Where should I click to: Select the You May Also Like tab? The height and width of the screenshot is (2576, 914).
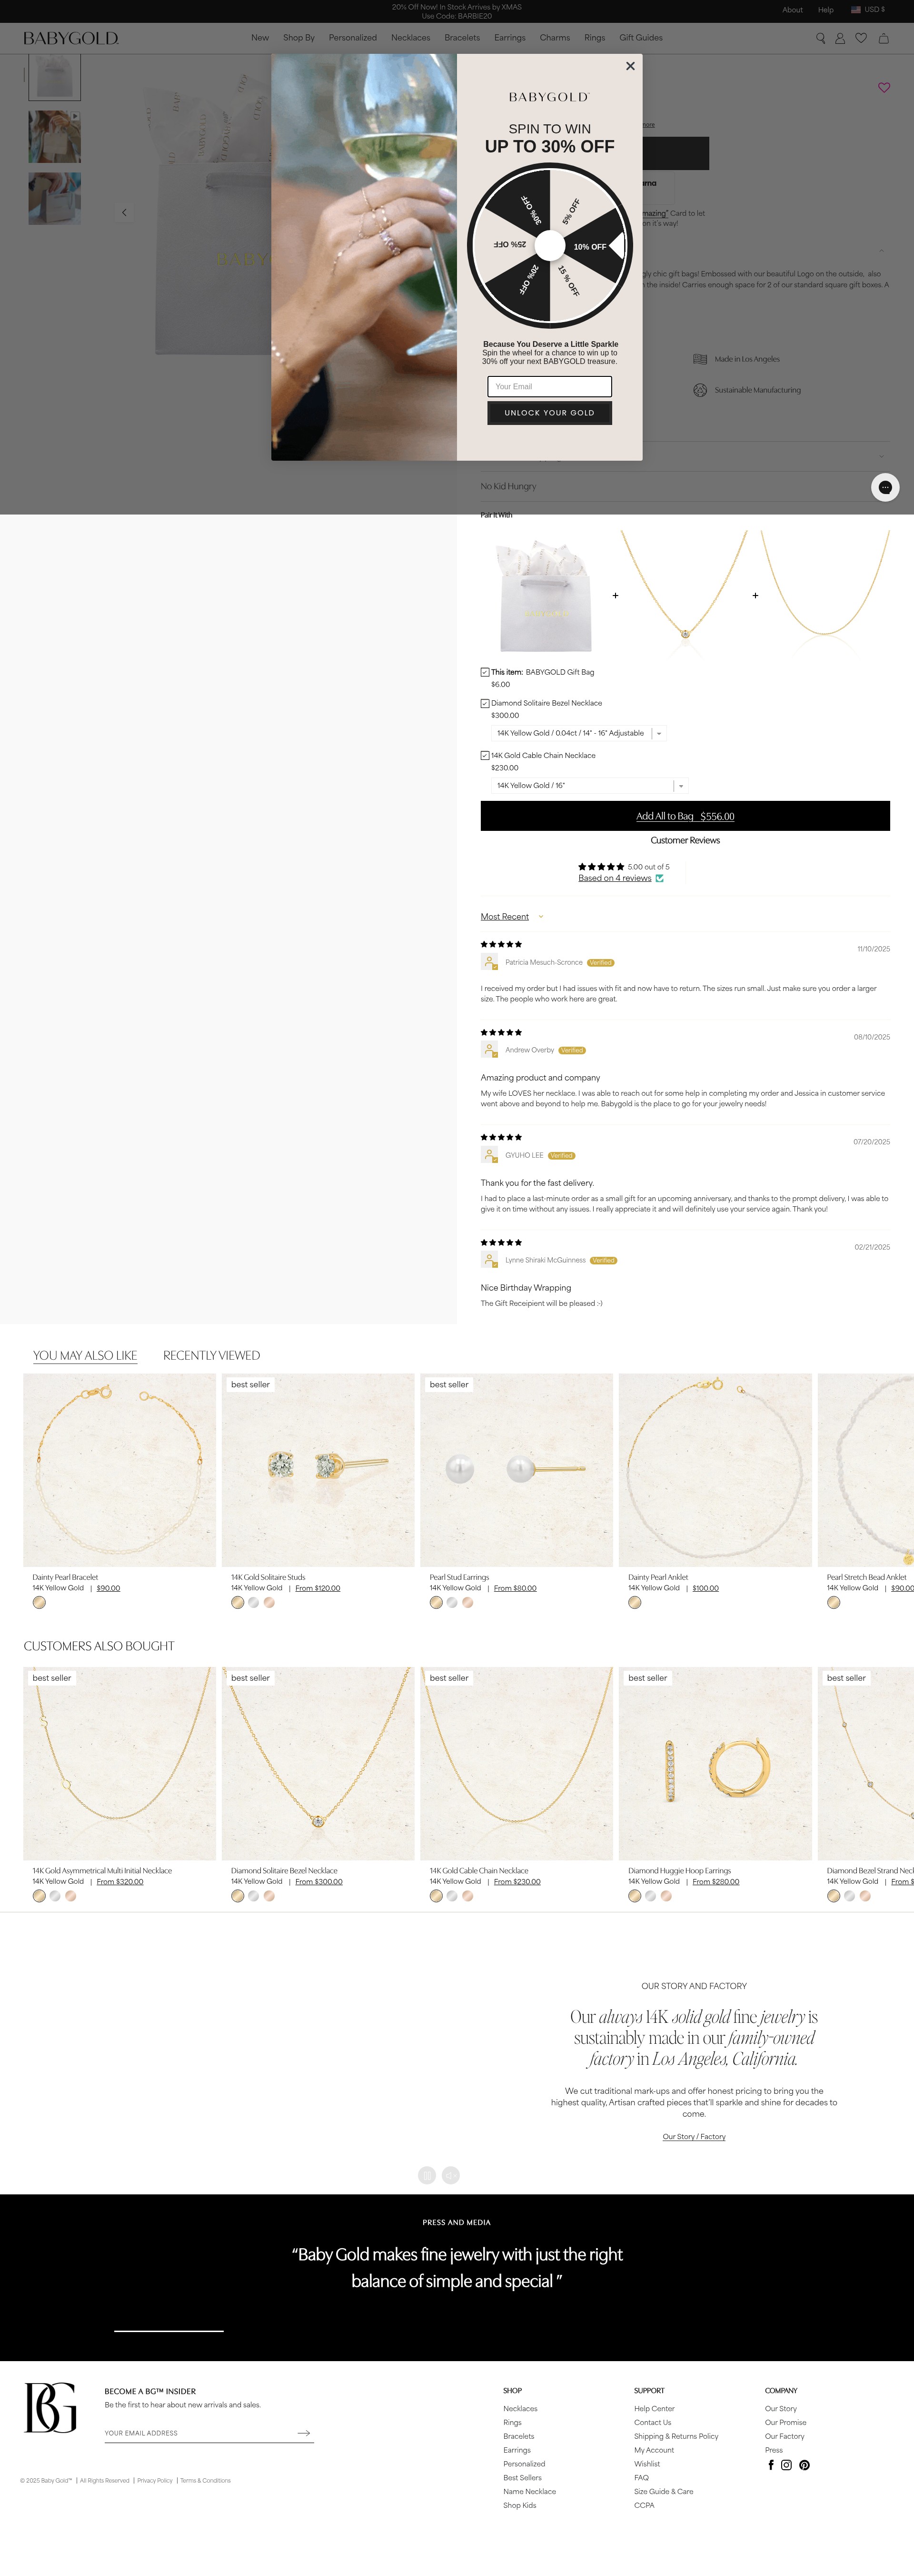point(85,1355)
